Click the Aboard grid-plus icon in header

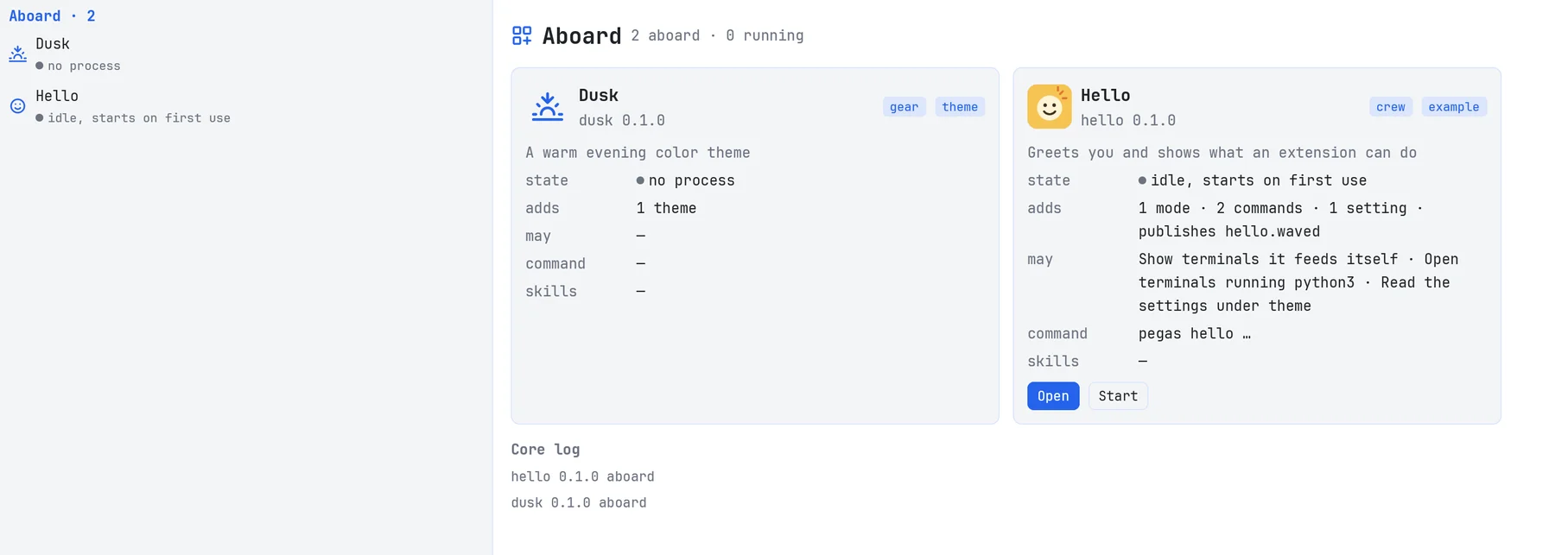coord(522,35)
